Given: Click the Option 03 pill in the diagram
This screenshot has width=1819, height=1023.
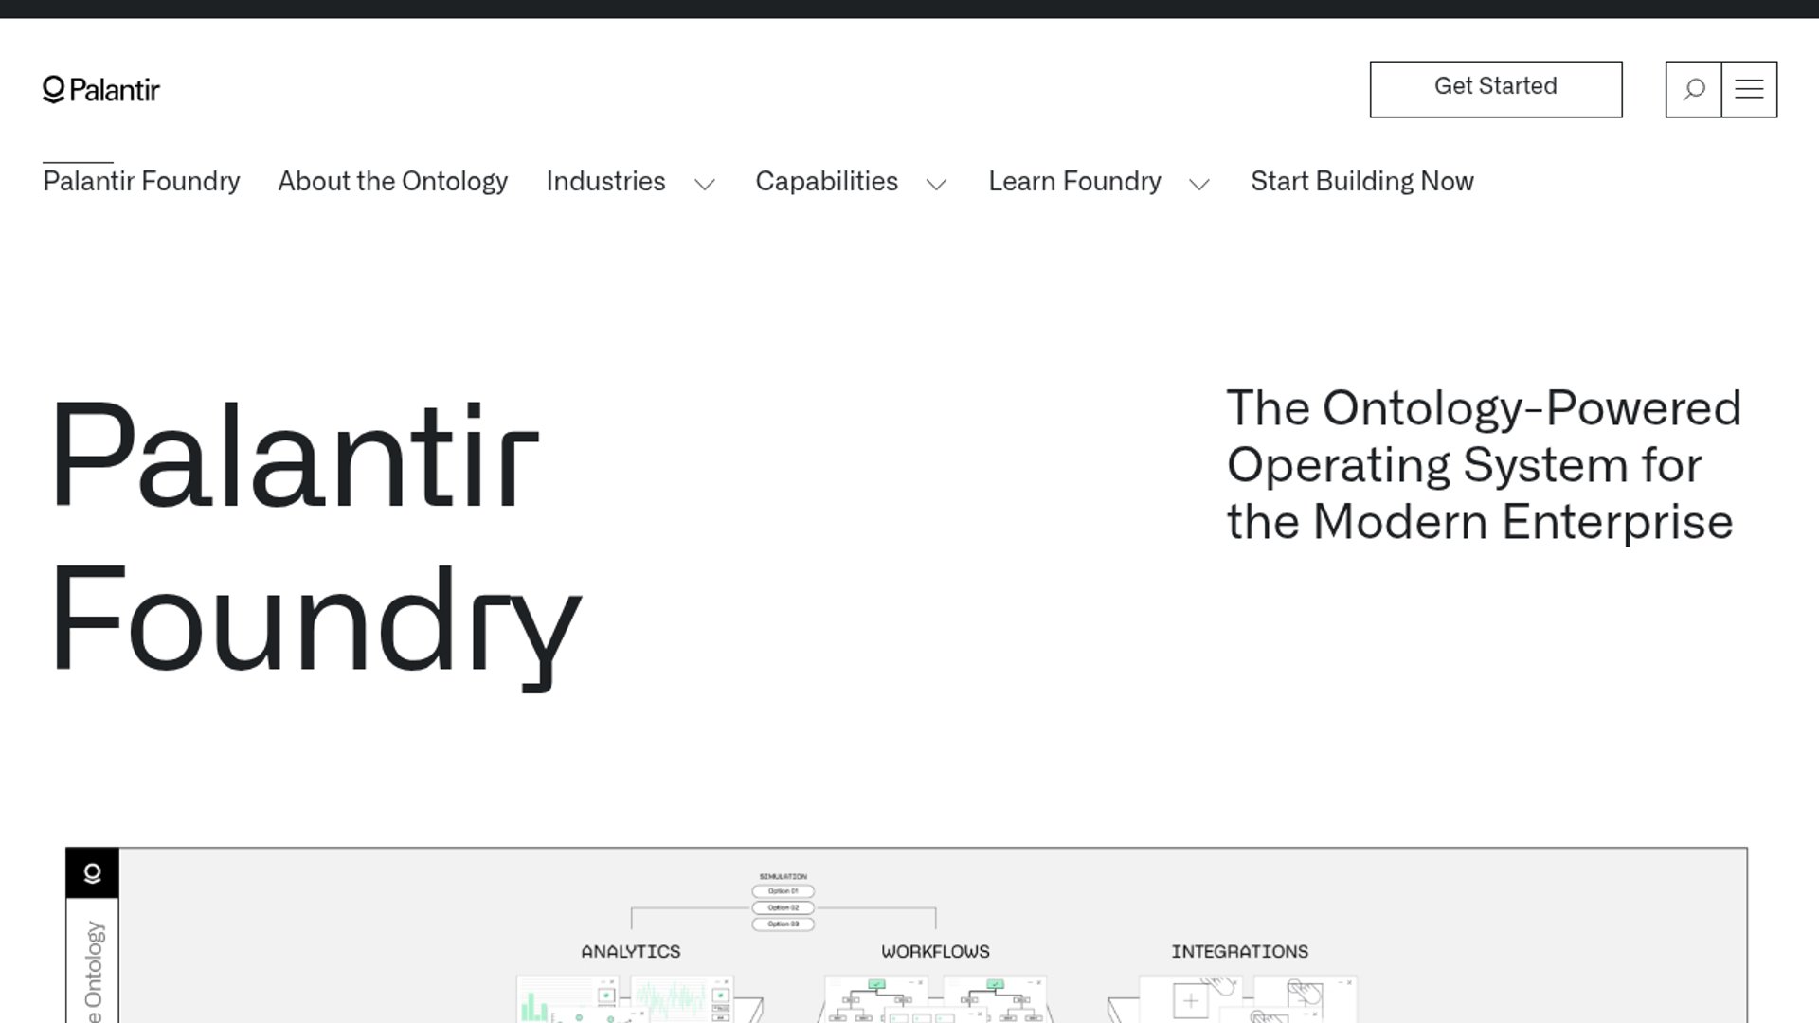Looking at the screenshot, I should click(x=783, y=924).
